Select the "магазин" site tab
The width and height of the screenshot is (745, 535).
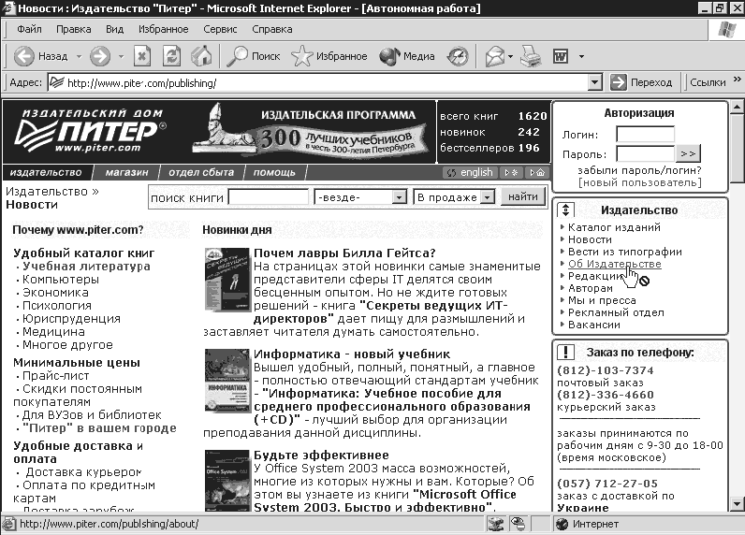point(127,172)
